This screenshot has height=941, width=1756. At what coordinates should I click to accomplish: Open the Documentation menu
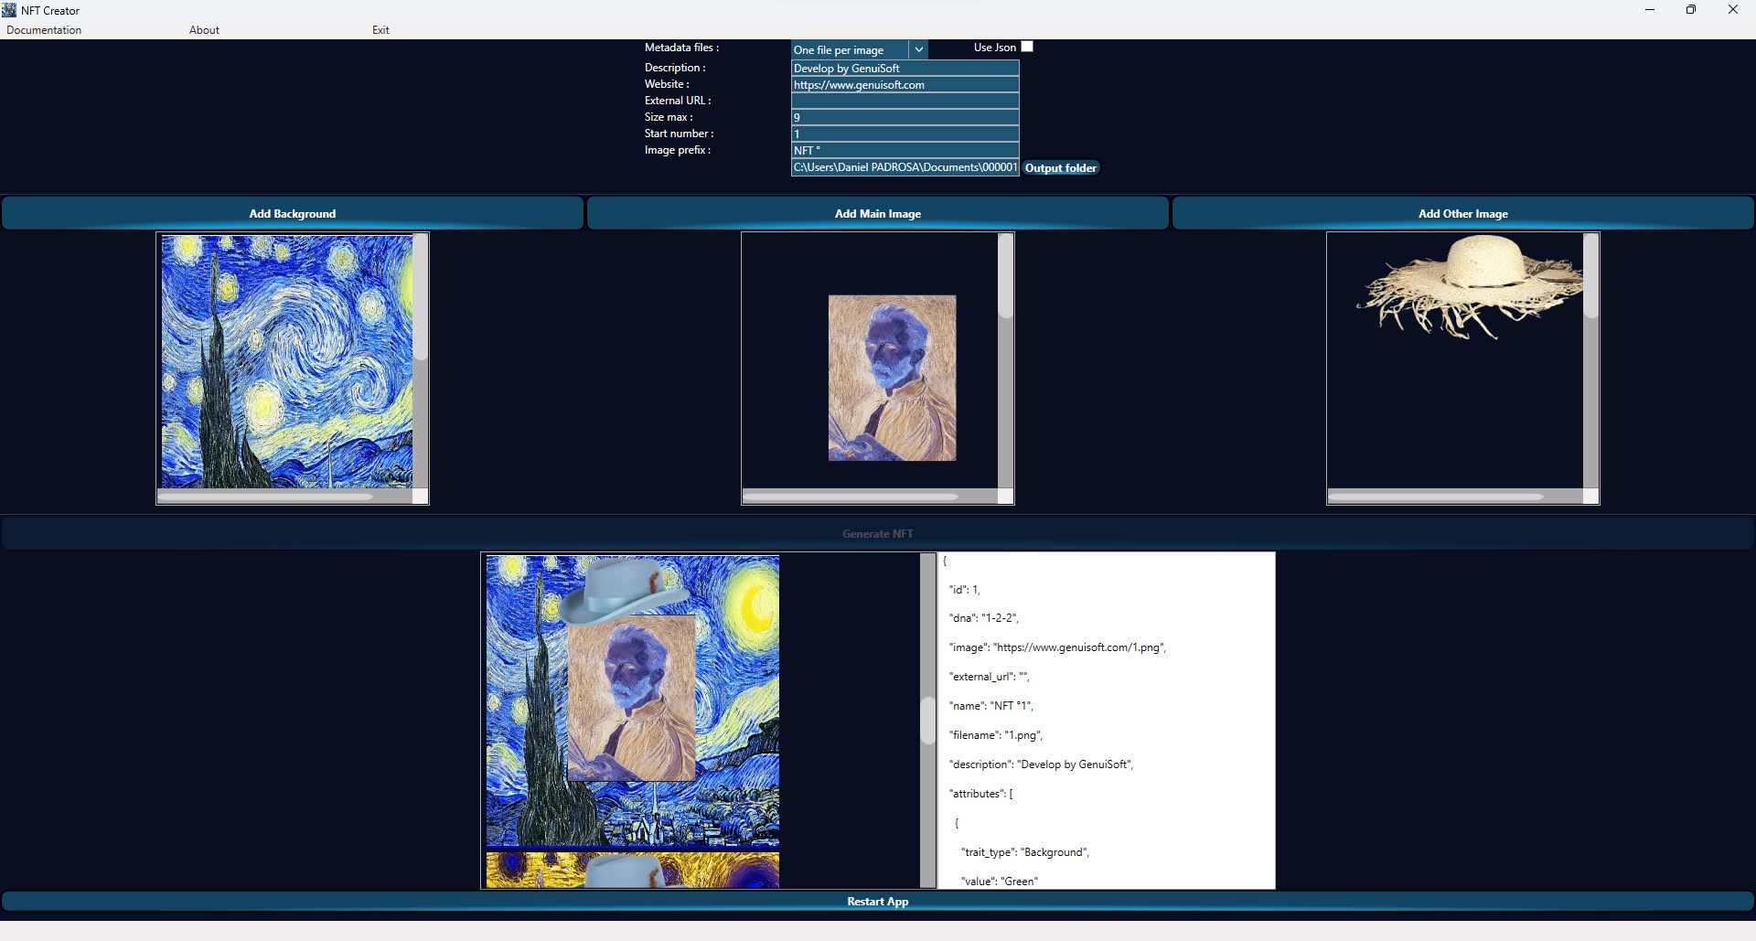pos(44,30)
